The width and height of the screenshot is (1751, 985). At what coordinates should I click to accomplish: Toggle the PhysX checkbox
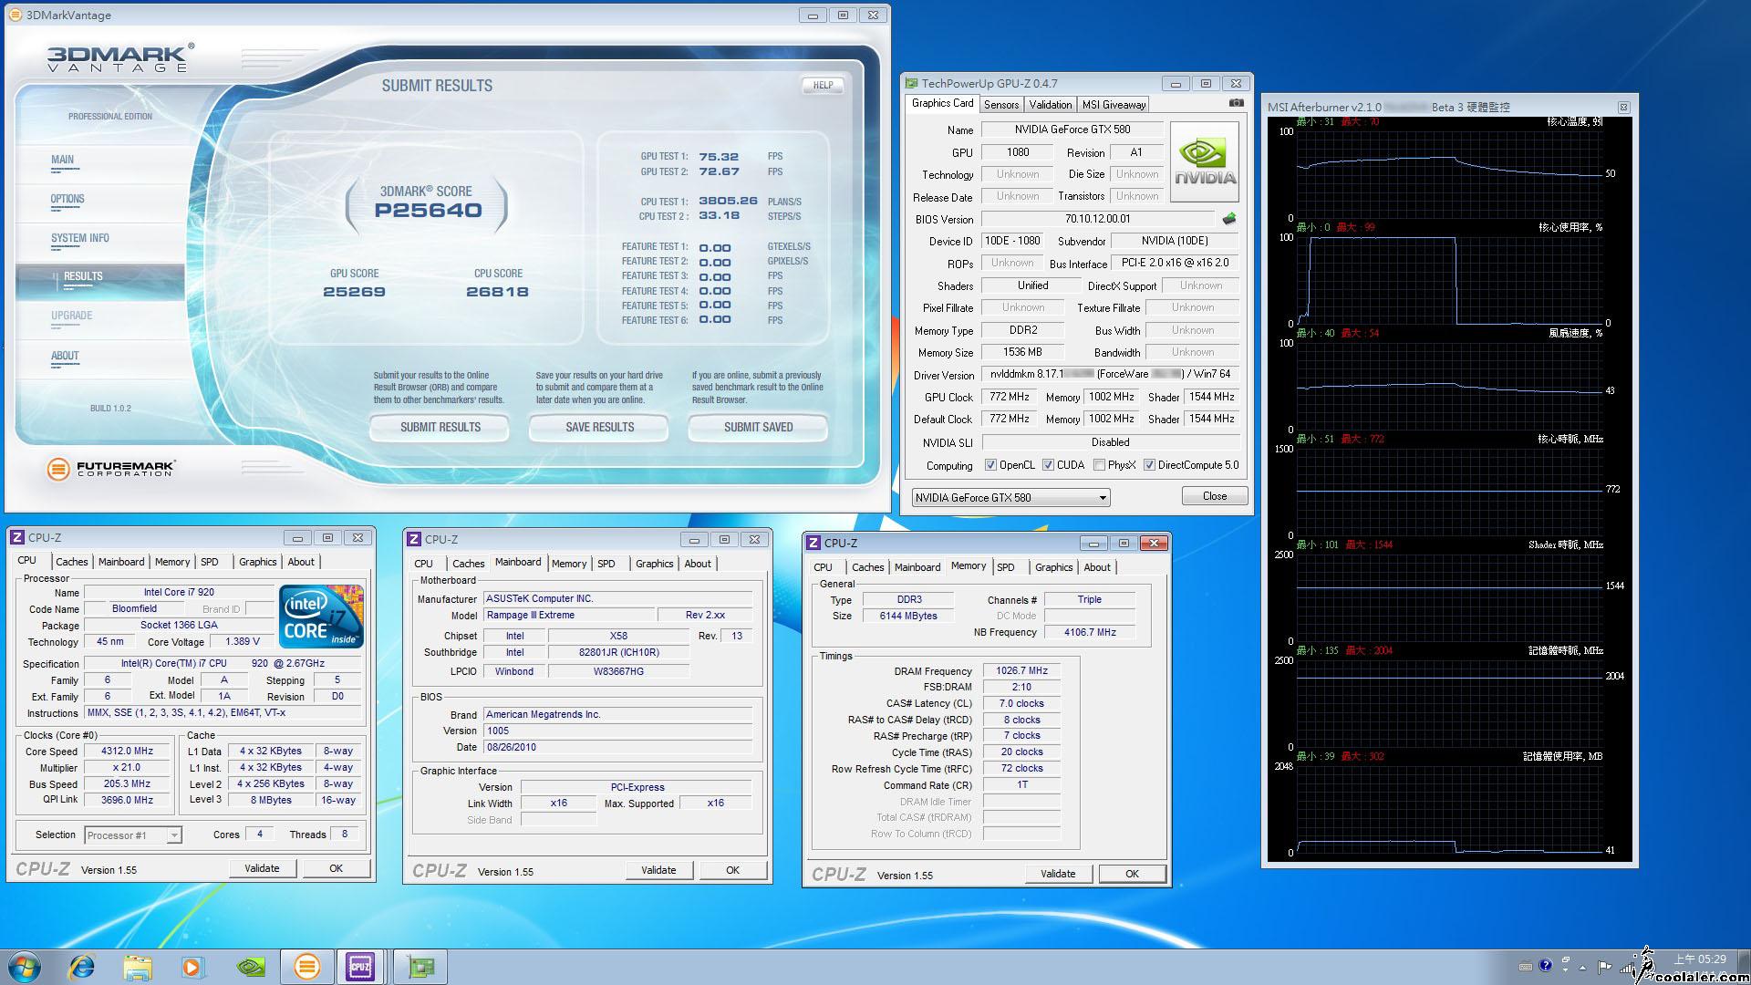click(x=1099, y=465)
